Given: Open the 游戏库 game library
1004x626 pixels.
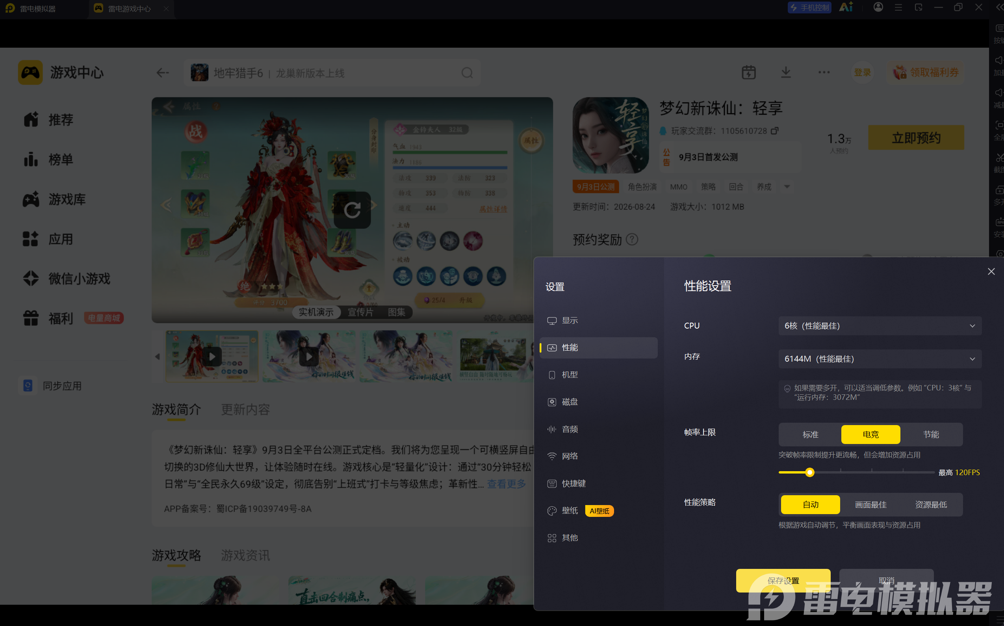Looking at the screenshot, I should point(54,199).
